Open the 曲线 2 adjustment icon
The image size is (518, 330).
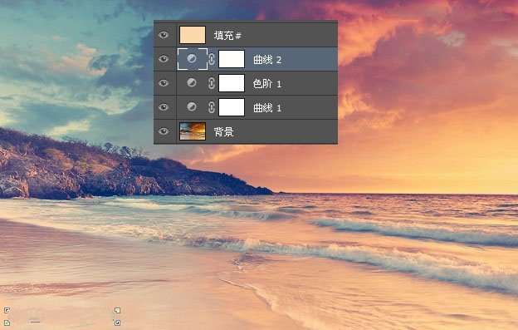click(x=192, y=59)
